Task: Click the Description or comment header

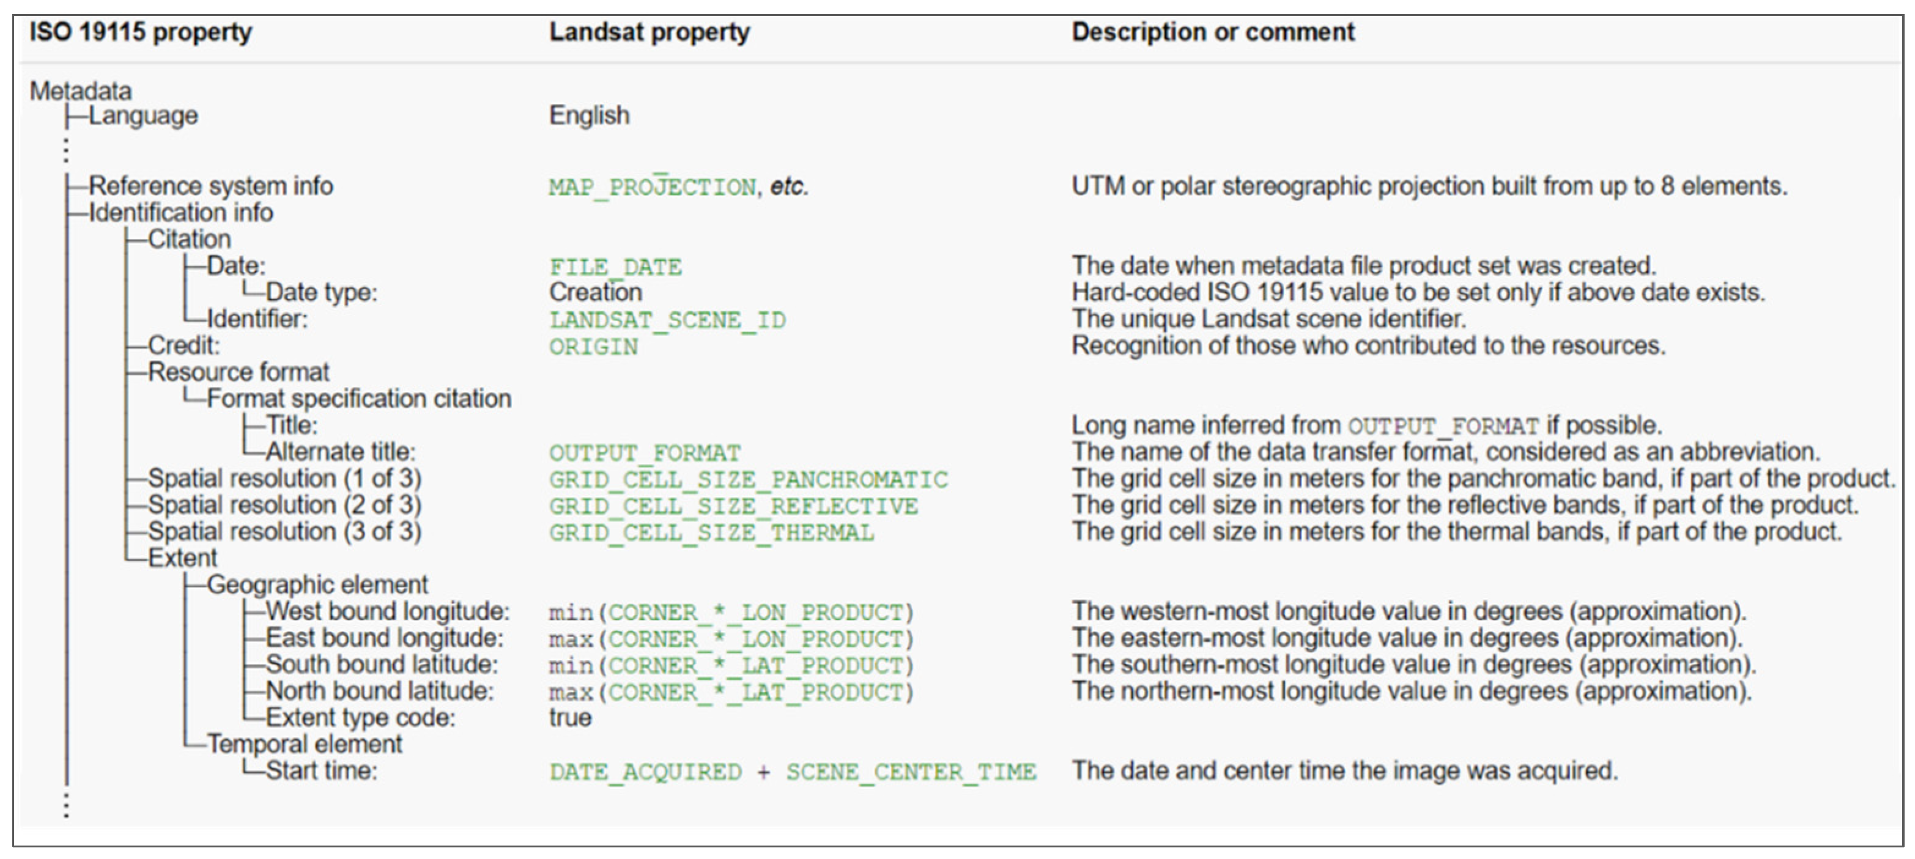Action: tap(1212, 32)
